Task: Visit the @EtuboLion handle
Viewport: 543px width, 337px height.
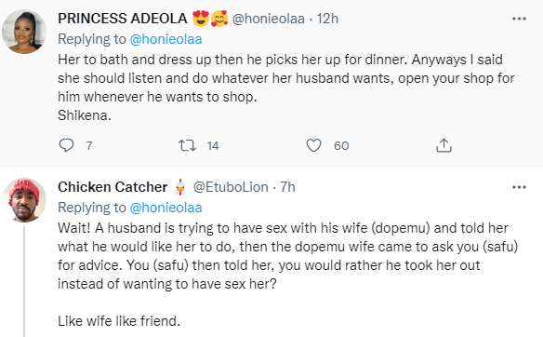Action: click(x=231, y=187)
